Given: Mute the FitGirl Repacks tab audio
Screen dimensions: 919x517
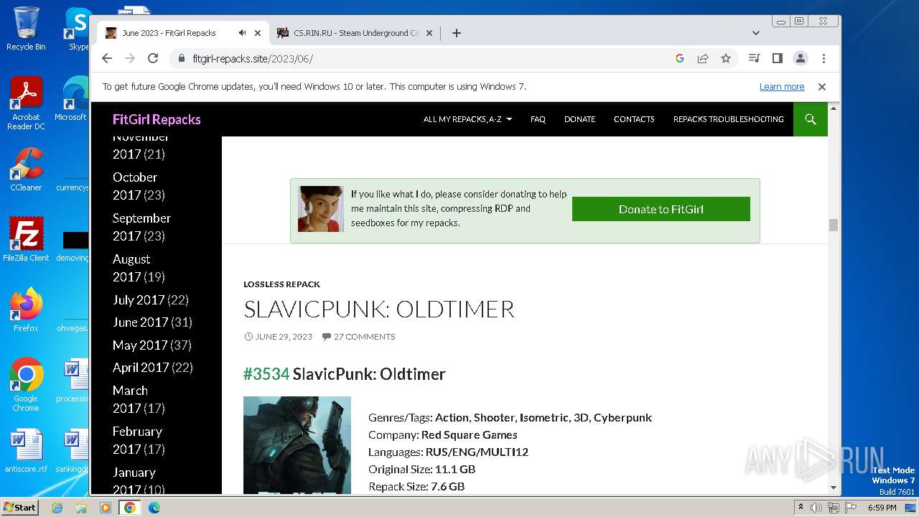Looking at the screenshot, I should (x=243, y=33).
